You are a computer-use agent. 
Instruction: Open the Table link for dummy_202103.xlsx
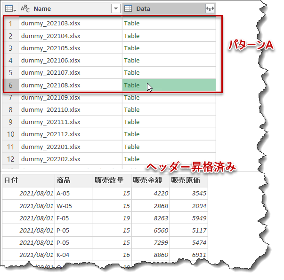click(132, 23)
